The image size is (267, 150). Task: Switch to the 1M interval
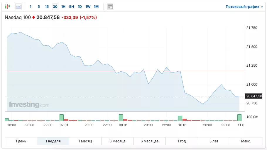coord(96,6)
